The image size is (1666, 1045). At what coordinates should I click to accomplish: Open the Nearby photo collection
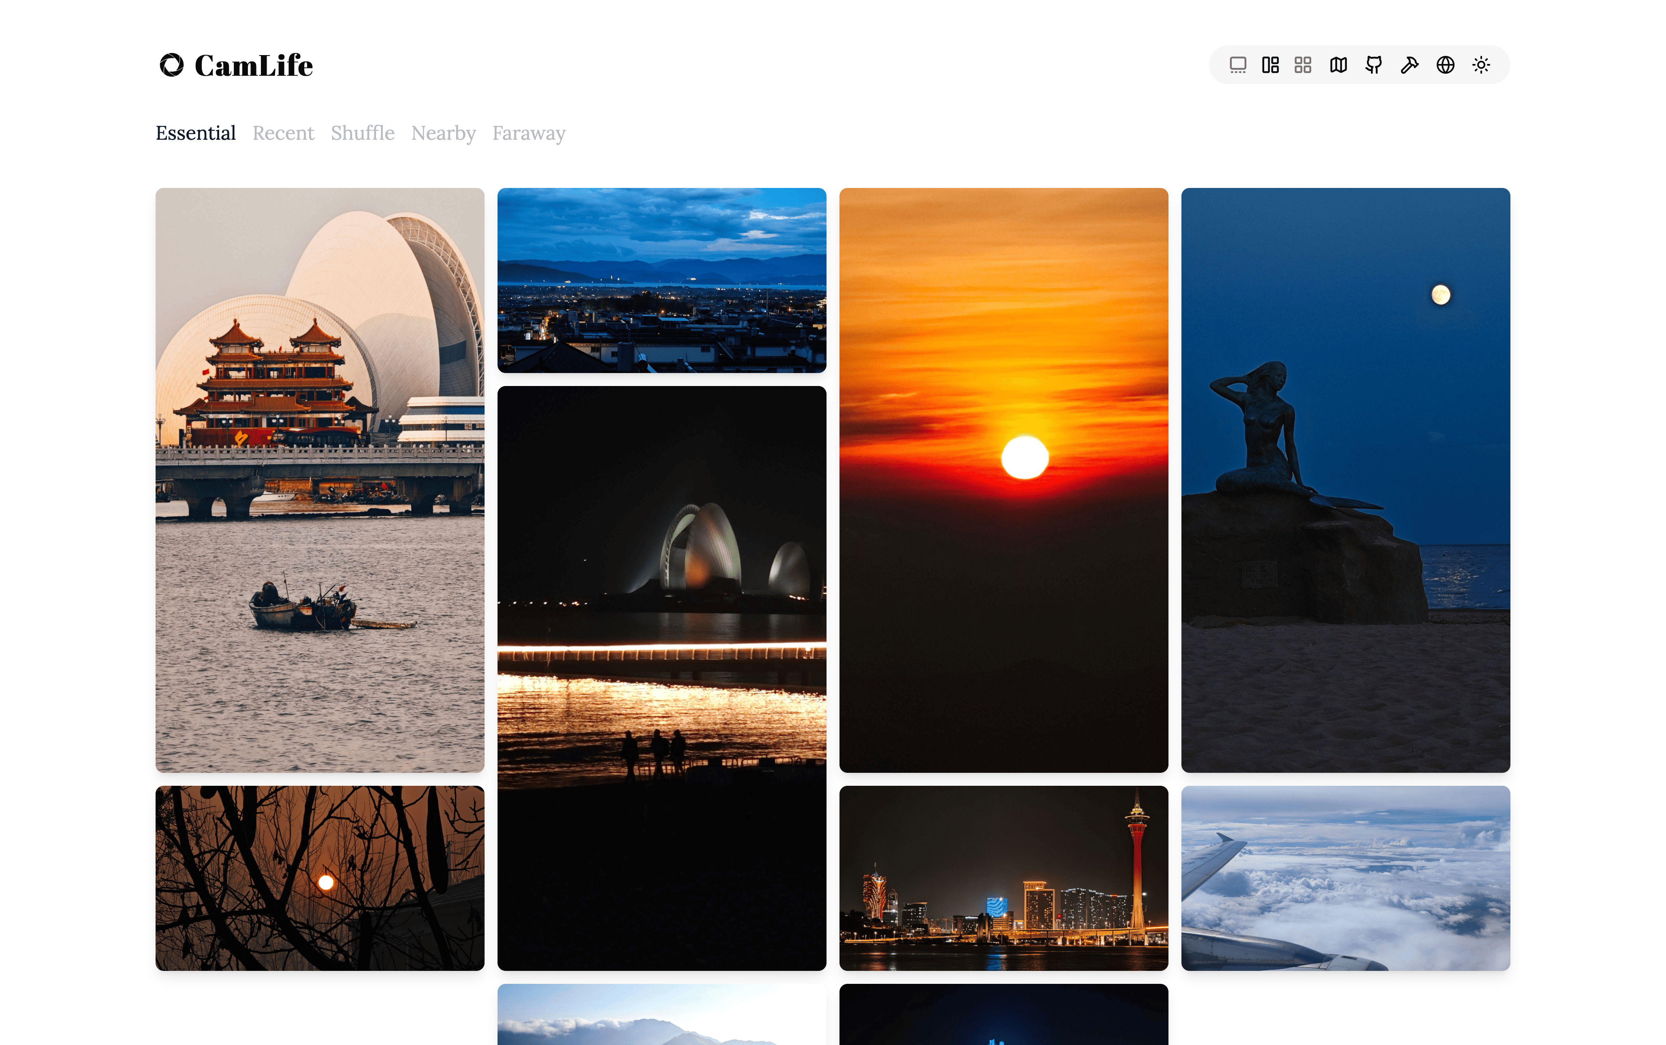443,133
